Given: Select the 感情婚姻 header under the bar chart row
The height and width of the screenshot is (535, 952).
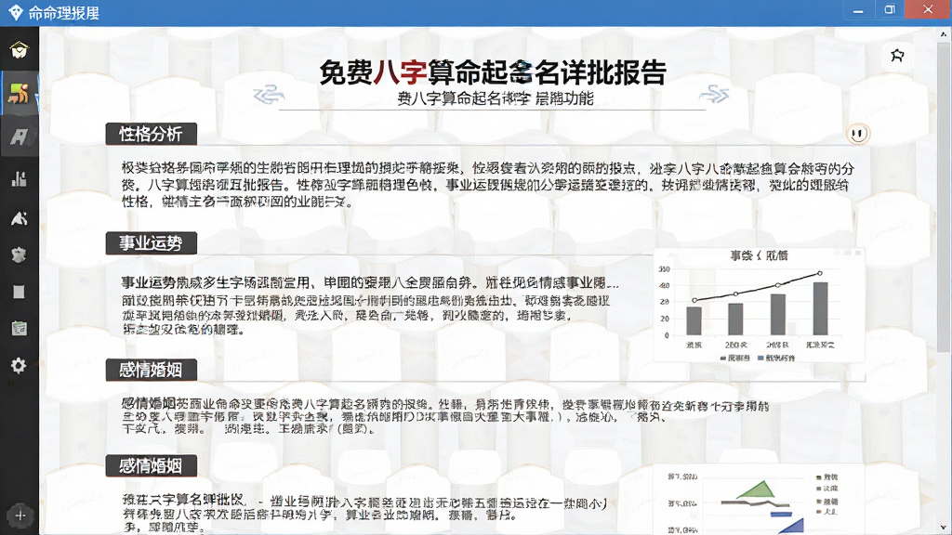Looking at the screenshot, I should pos(152,370).
